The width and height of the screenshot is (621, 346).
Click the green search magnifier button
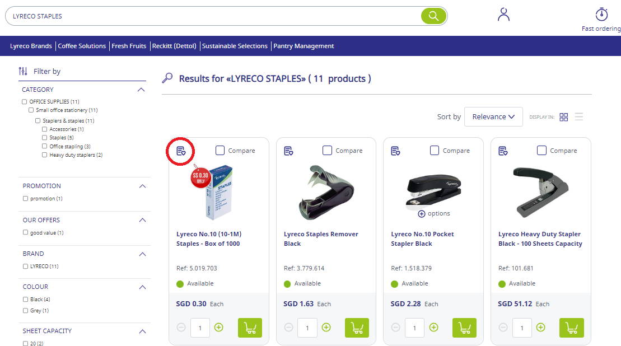tap(433, 16)
